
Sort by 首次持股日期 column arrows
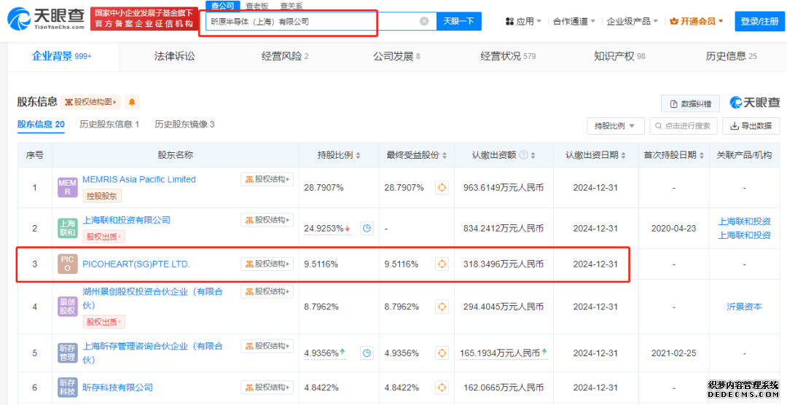tap(701, 156)
